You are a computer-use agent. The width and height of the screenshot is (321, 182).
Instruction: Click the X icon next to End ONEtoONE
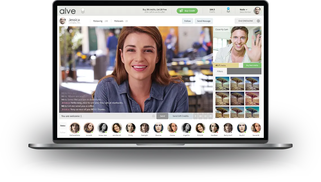pos(258,21)
